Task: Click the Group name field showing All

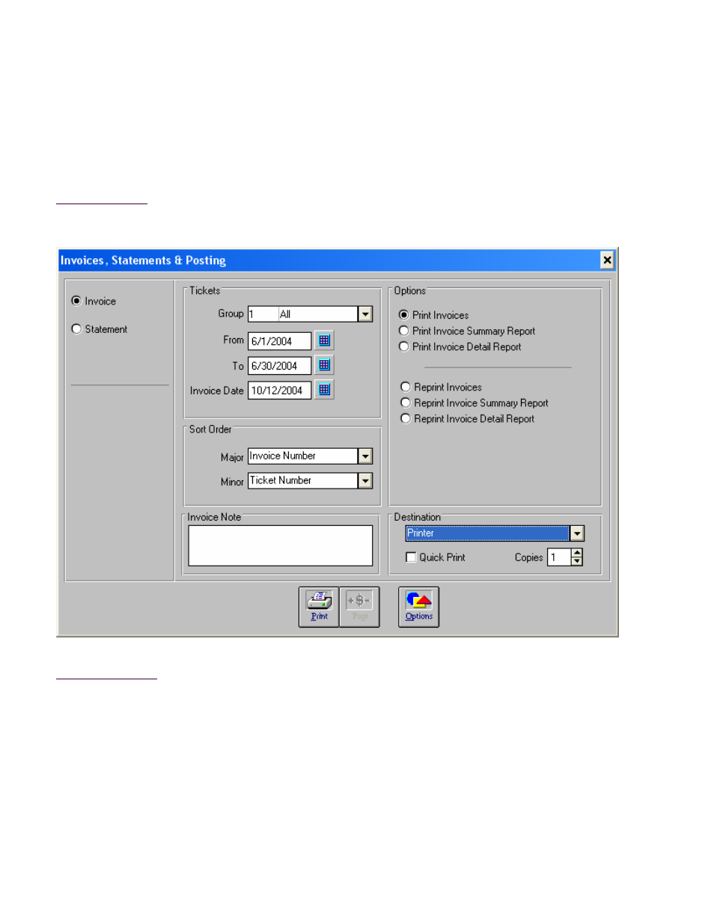Action: tap(318, 314)
